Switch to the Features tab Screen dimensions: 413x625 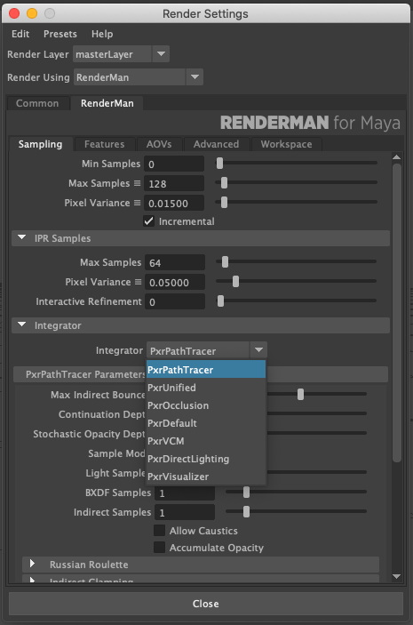tap(104, 144)
